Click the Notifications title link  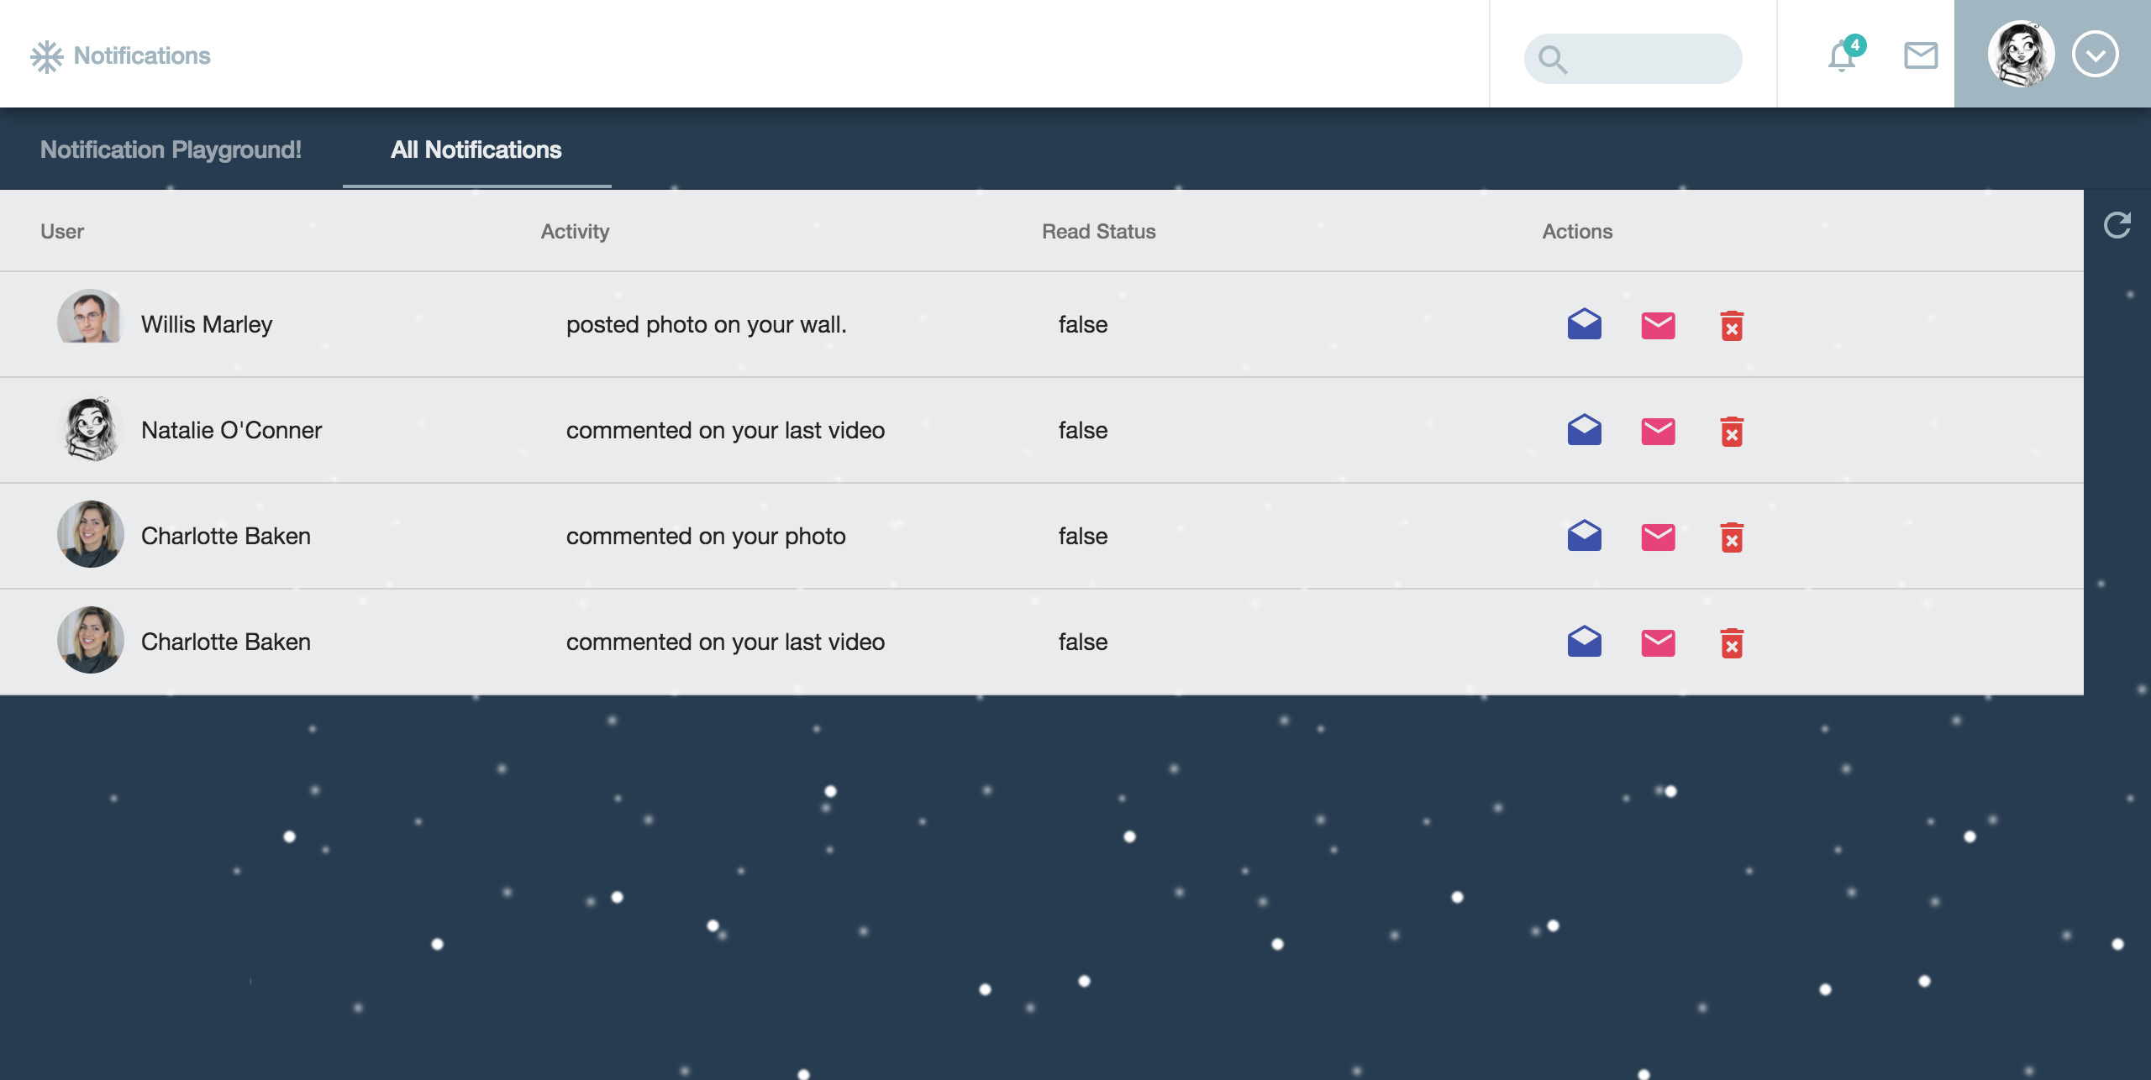point(142,55)
